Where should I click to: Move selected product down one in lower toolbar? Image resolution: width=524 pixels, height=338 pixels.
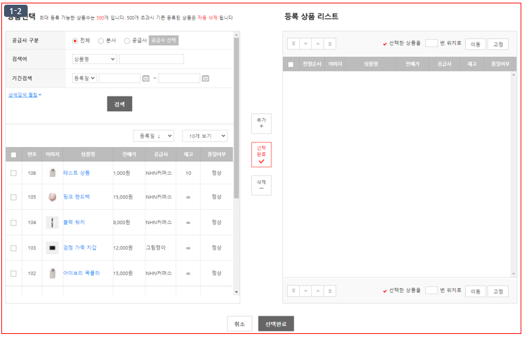pyautogui.click(x=305, y=291)
